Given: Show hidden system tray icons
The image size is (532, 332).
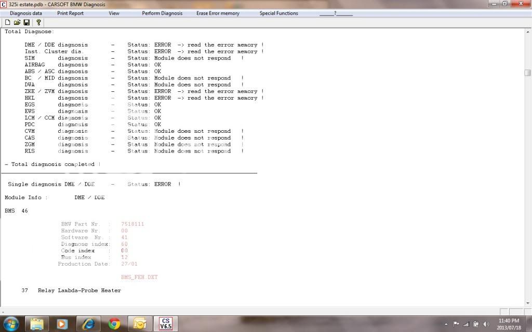Looking at the screenshot, I should pos(446,324).
